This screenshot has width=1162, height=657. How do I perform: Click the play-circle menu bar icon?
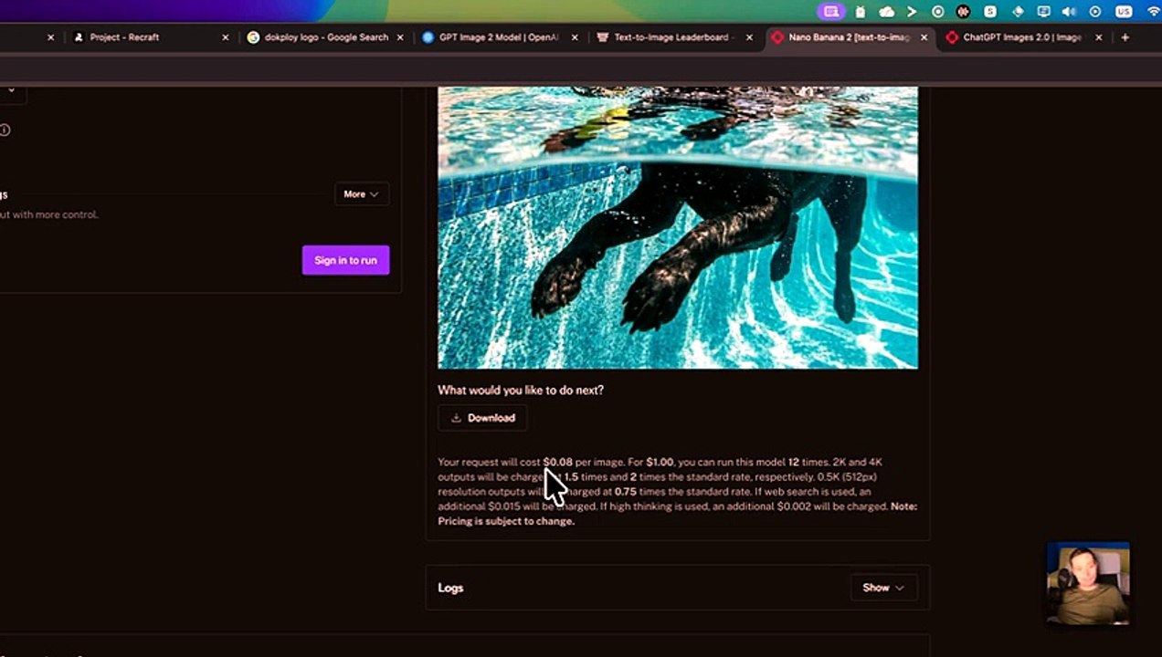pyautogui.click(x=1095, y=12)
